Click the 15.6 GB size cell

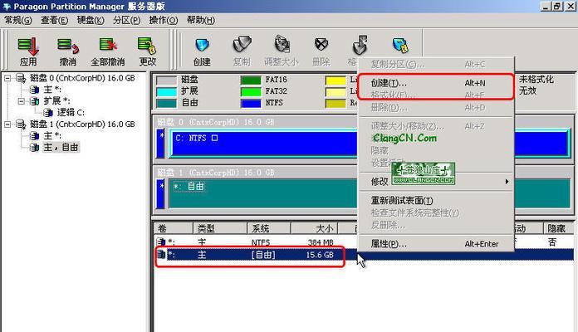(x=320, y=255)
